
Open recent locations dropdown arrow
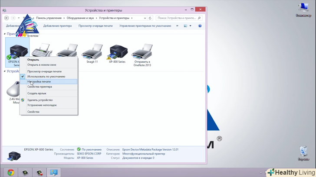click(x=19, y=18)
